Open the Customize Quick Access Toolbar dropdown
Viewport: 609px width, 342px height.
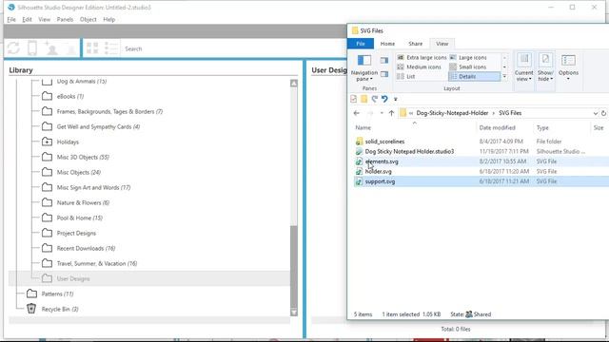tap(396, 99)
